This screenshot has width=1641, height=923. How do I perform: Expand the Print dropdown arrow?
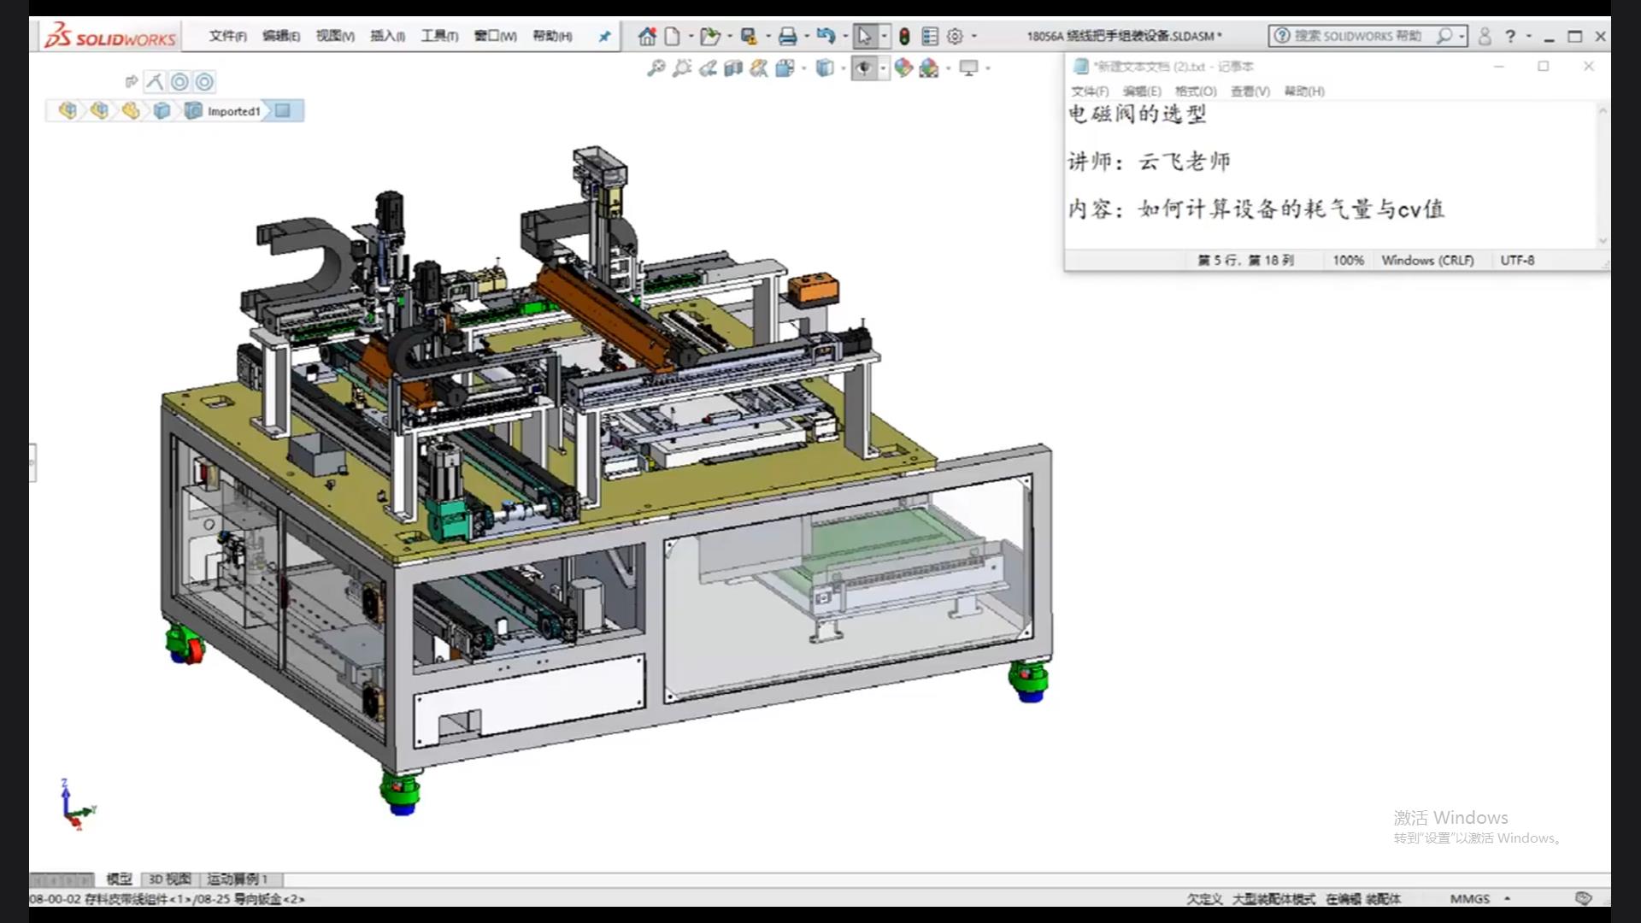click(x=806, y=36)
